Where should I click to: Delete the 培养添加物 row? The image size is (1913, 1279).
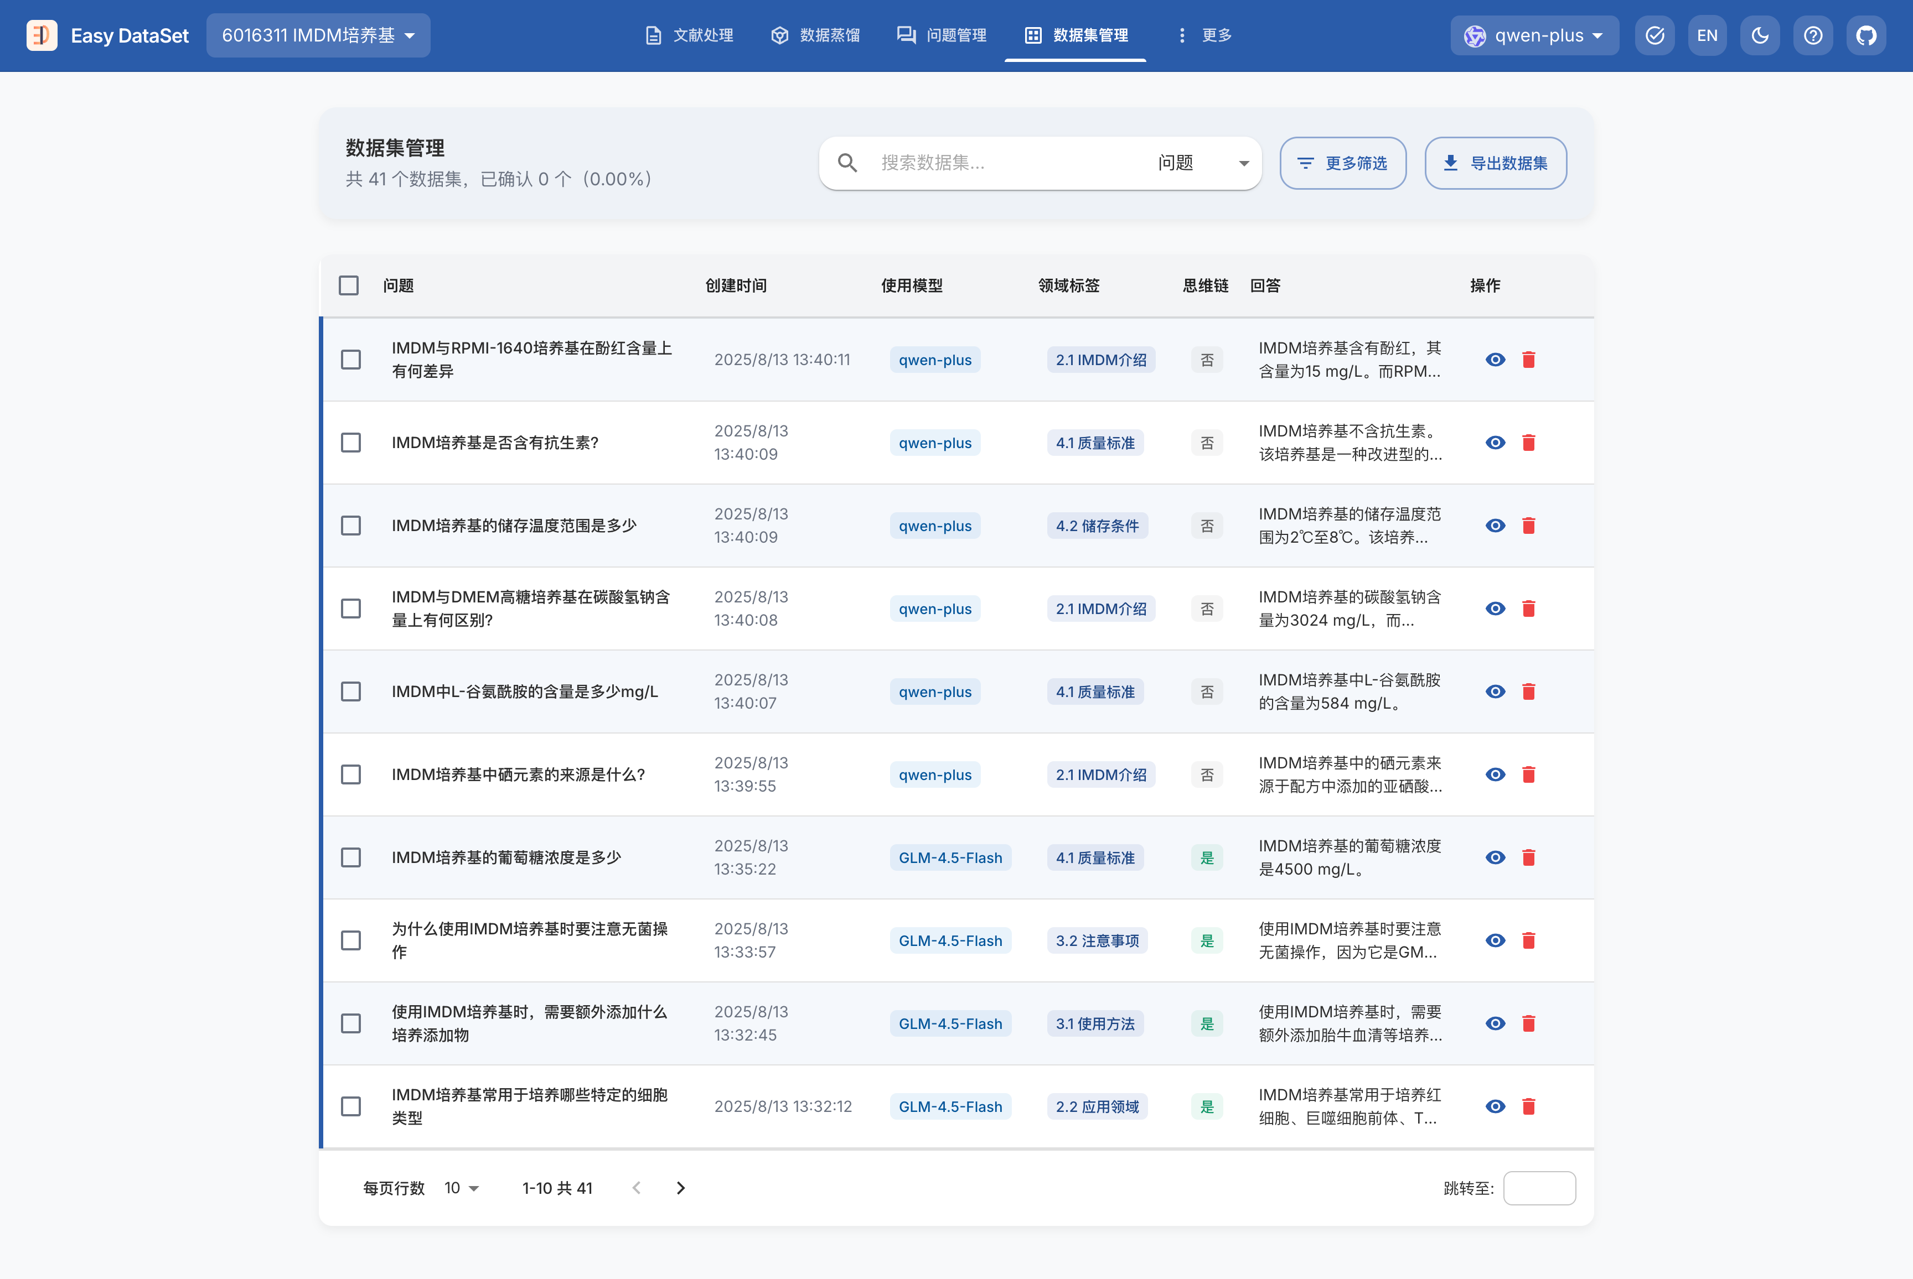(1529, 1023)
